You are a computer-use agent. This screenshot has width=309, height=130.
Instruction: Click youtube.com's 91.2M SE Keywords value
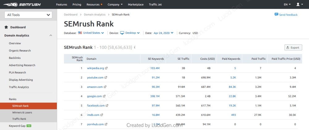pos(156,78)
